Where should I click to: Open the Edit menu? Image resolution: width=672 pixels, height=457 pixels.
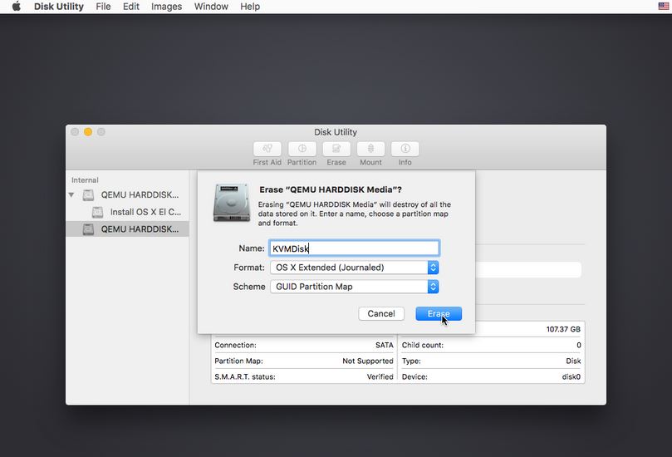point(131,7)
